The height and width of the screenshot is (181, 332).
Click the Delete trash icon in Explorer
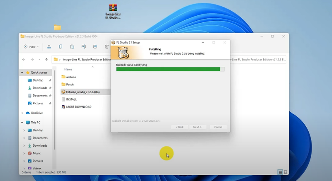coord(107,47)
